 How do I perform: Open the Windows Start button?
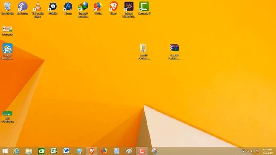[x=5, y=151]
